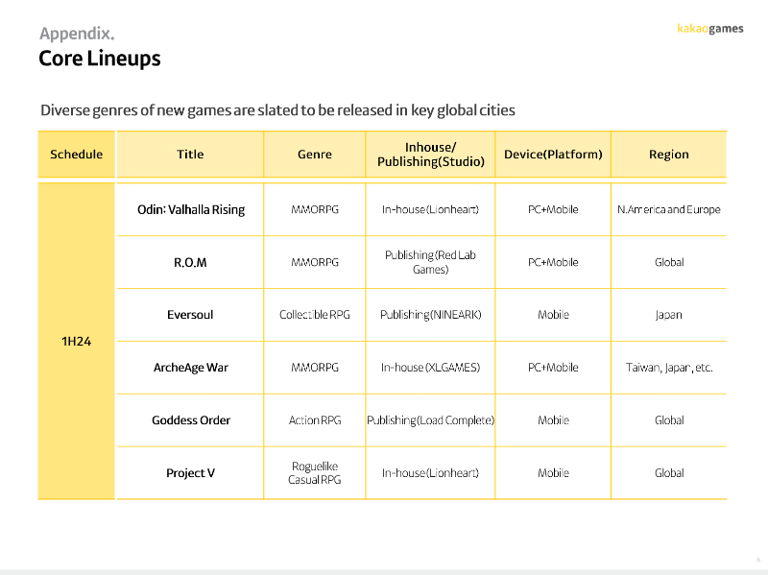Select the "Odin: Valhalla Rising" title cell
The width and height of the screenshot is (768, 575).
190,209
